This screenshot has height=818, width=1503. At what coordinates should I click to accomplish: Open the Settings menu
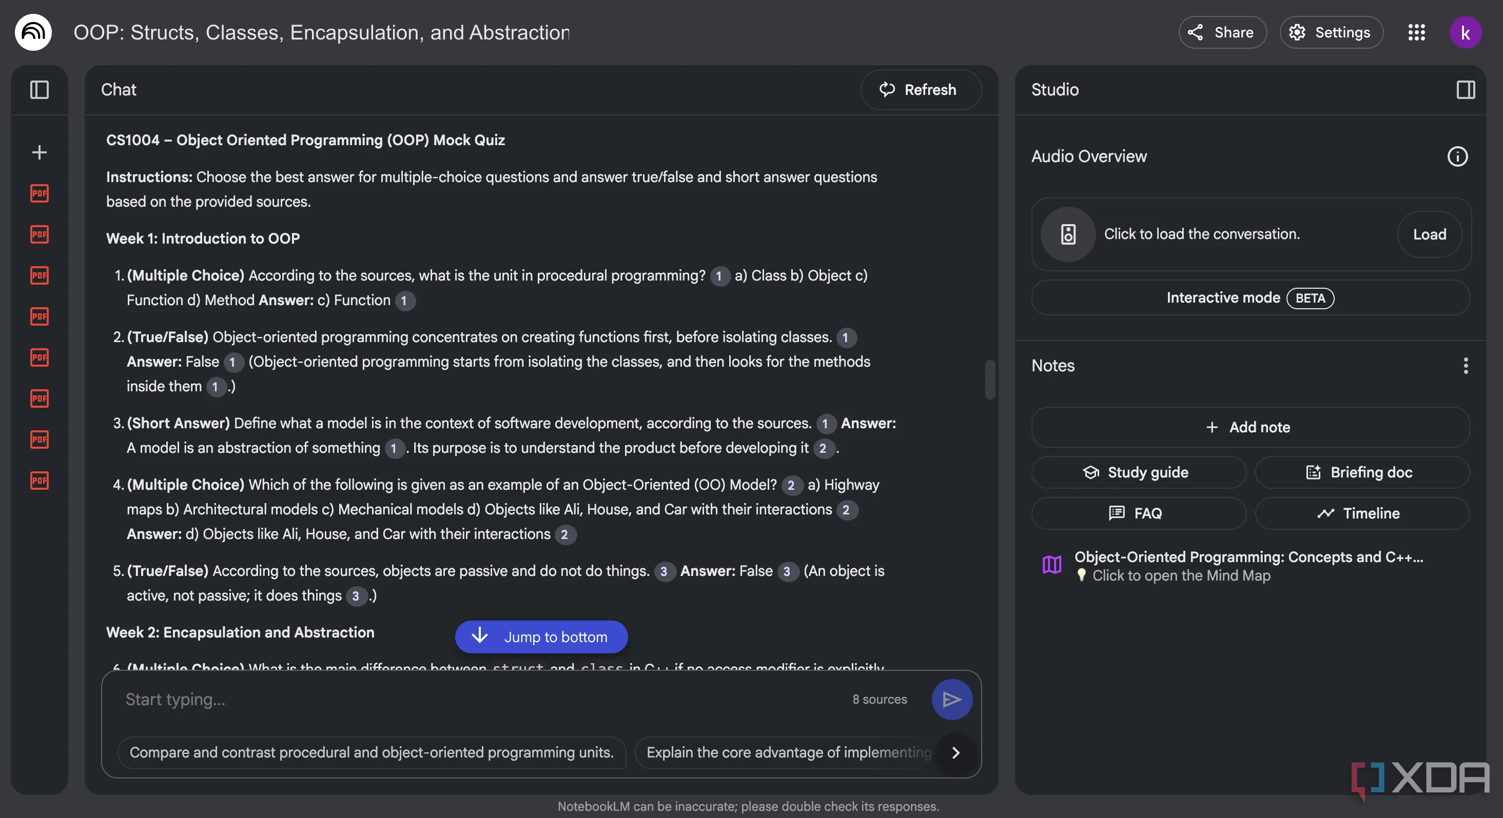(x=1331, y=32)
